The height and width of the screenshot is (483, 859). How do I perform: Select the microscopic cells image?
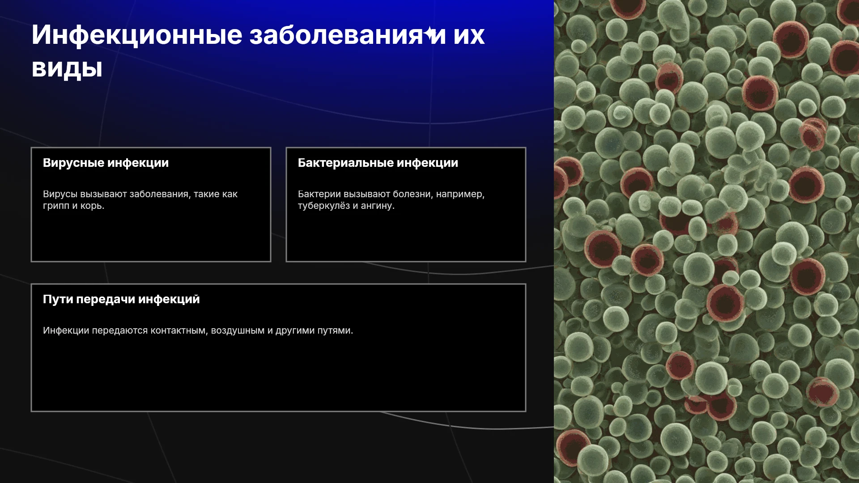[706, 241]
